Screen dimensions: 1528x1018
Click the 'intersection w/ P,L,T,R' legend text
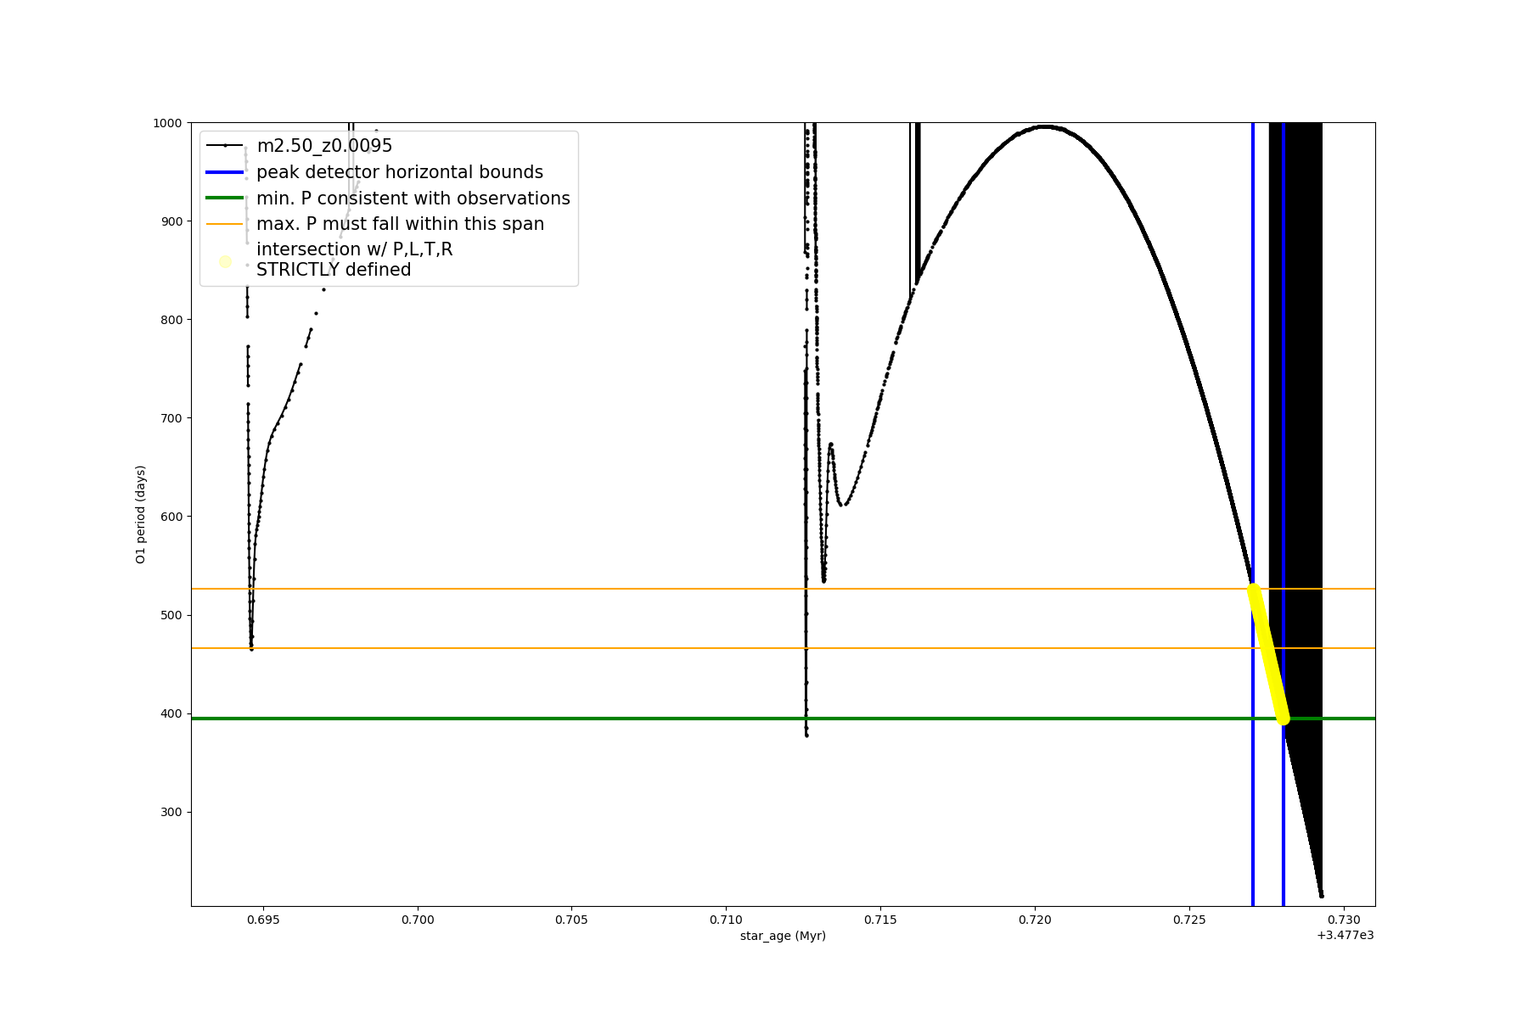click(354, 249)
